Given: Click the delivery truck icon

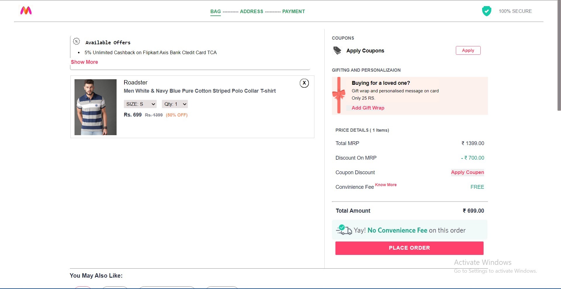Looking at the screenshot, I should 344,230.
